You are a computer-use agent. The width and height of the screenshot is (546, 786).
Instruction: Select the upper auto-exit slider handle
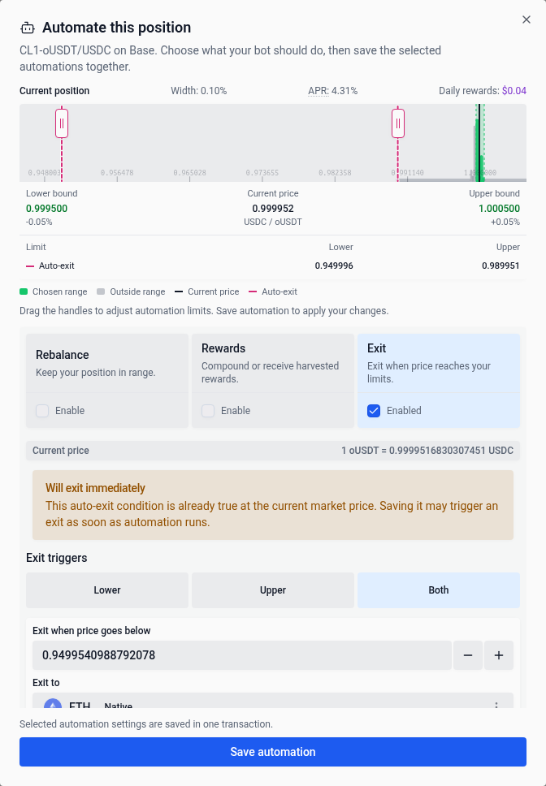[x=398, y=123]
